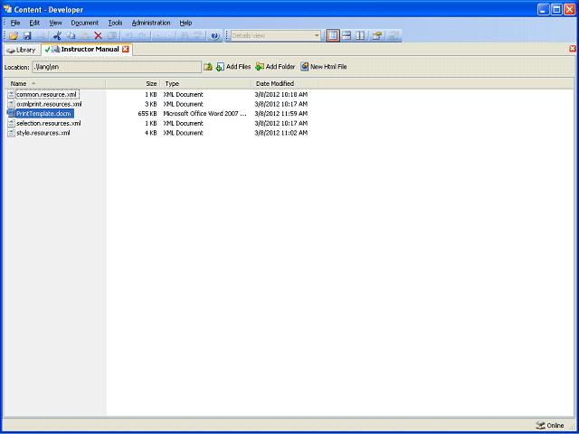
Task: Open Help with the question mark icon
Action: pos(215,36)
